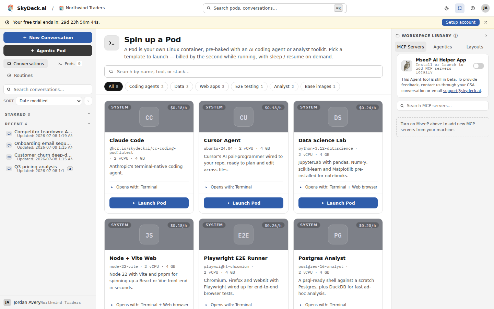Image resolution: width=494 pixels, height=309 pixels.
Task: Filter pods by Coding agents
Action: [146, 87]
